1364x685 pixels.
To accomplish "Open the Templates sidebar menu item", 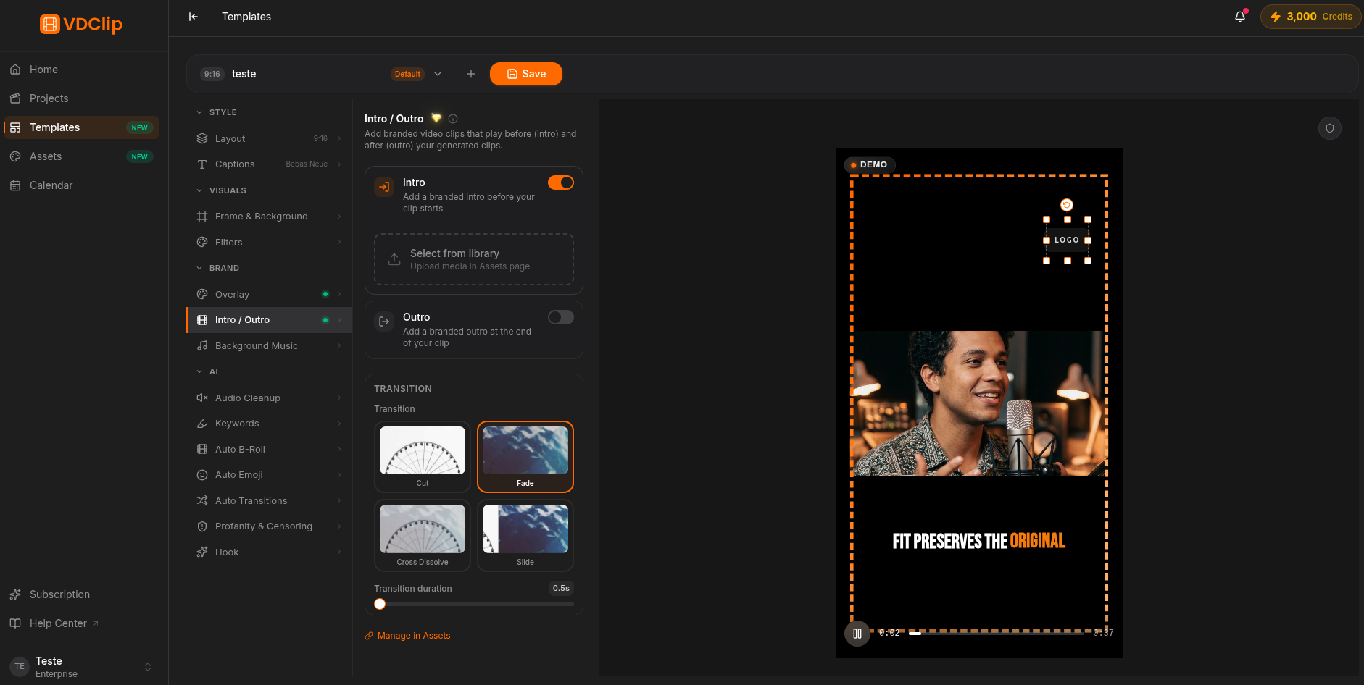I will click(x=82, y=127).
